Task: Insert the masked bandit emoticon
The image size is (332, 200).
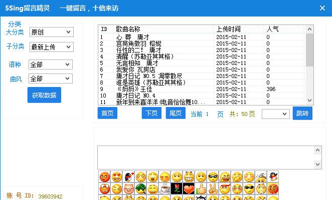Action: point(213,177)
